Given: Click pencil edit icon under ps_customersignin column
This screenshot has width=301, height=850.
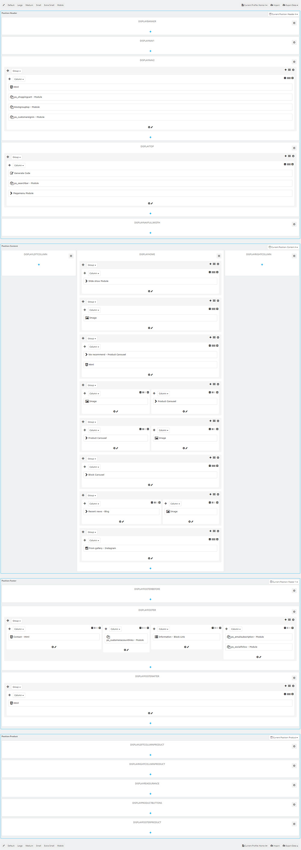Looking at the screenshot, I should 152,127.
